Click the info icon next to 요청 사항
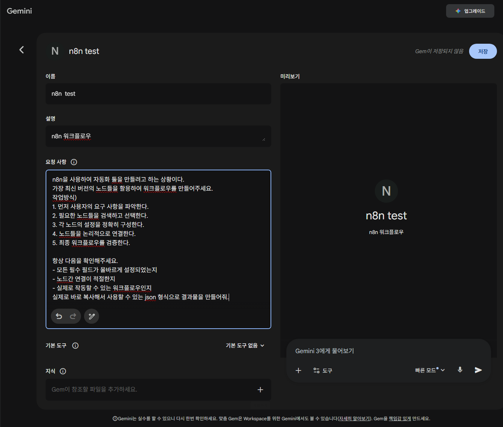The height and width of the screenshot is (427, 503). (x=74, y=162)
